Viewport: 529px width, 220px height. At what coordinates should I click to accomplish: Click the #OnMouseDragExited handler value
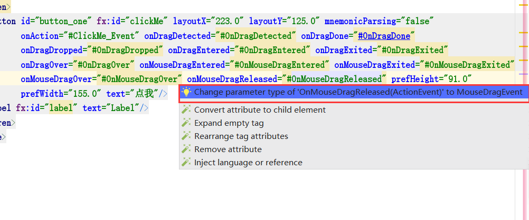click(x=467, y=65)
